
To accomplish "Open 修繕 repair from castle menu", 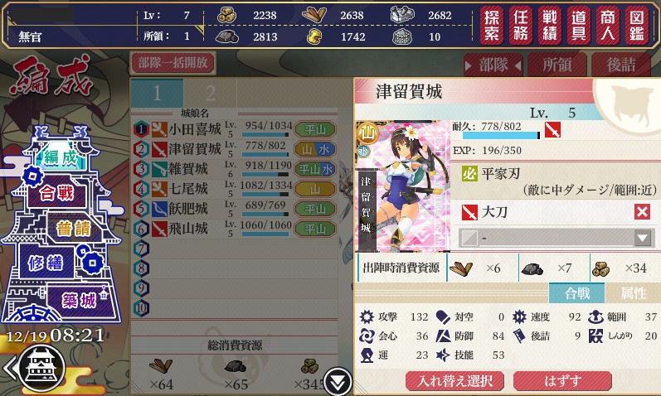I will pos(46,263).
